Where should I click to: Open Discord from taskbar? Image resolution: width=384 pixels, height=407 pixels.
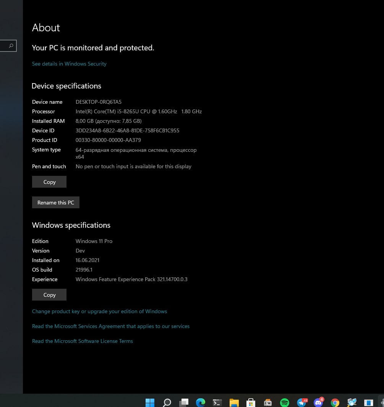pyautogui.click(x=319, y=402)
